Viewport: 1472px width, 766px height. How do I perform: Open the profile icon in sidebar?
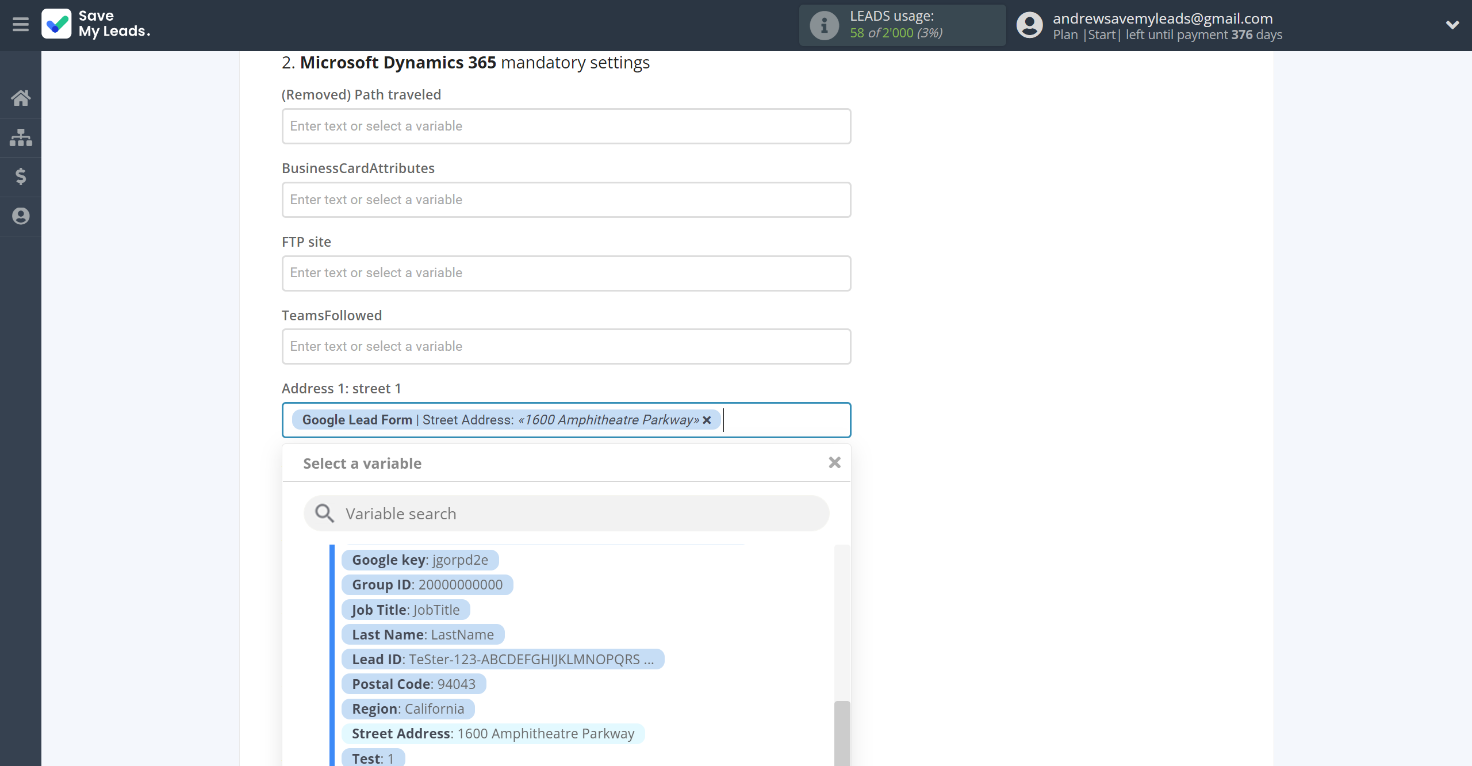point(21,216)
